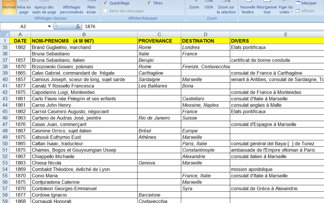Click the DIVERS header cell
The height and width of the screenshot is (203, 324).
(x=277, y=41)
